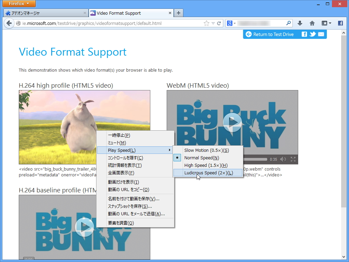Share page via Twitter bird icon

coord(313,34)
